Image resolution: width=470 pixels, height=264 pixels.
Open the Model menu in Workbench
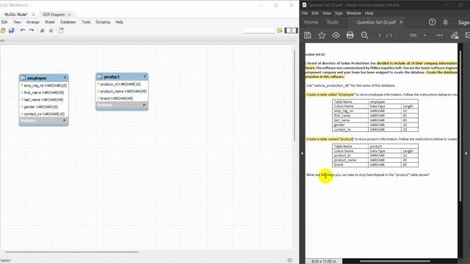tap(49, 22)
